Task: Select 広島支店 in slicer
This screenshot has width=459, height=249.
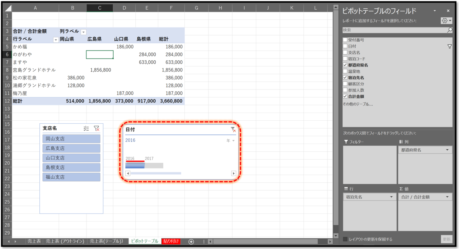Action: pyautogui.click(x=71, y=149)
